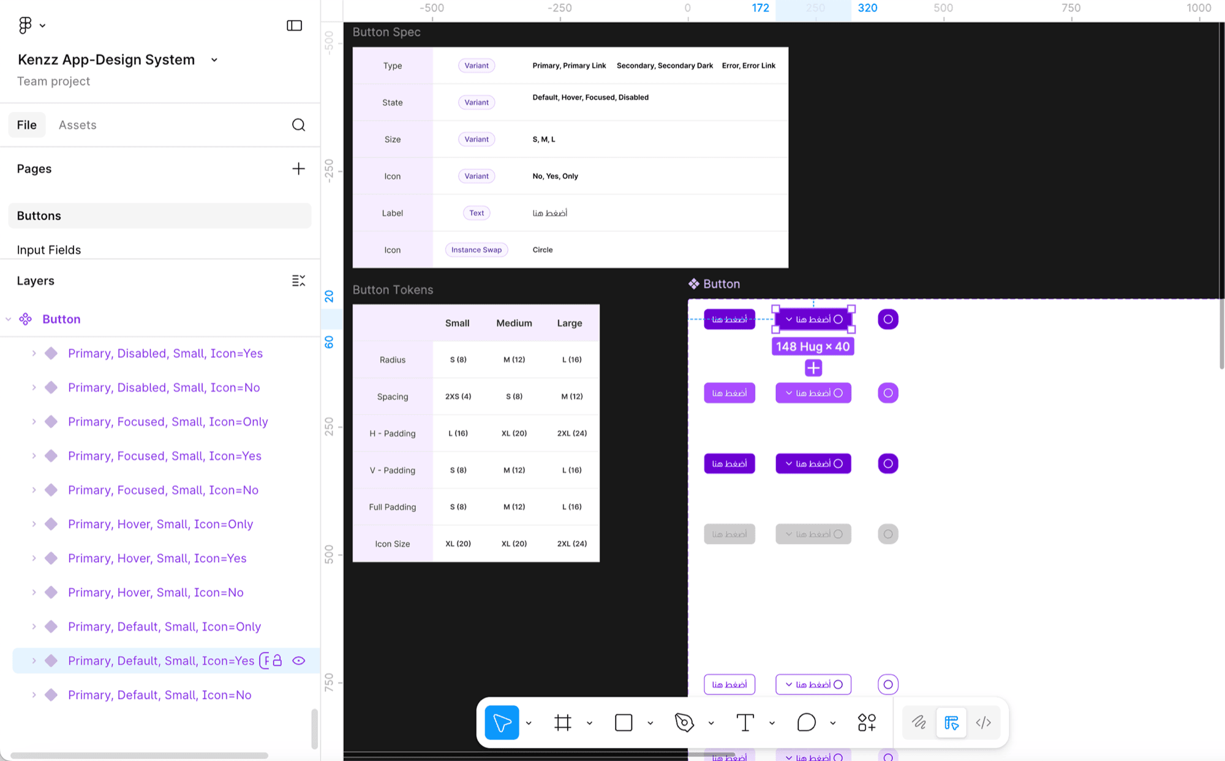Select the Rectangle shape tool
This screenshot has width=1225, height=761.
[x=624, y=723]
